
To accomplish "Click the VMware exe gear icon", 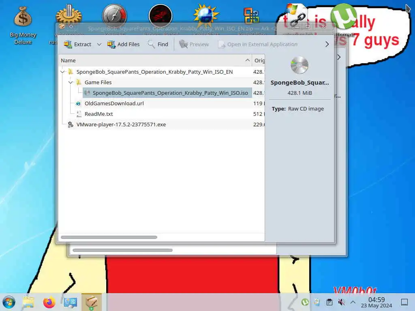I will (x=71, y=125).
